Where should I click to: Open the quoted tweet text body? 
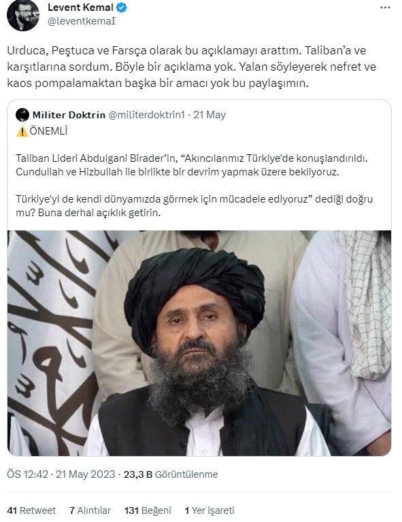click(x=194, y=185)
